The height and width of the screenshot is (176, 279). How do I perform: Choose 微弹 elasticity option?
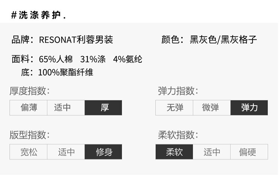click(x=212, y=108)
